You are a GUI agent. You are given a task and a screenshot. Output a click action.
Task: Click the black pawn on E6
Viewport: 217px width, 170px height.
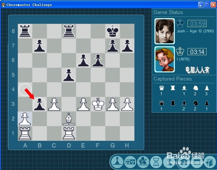point(83,60)
